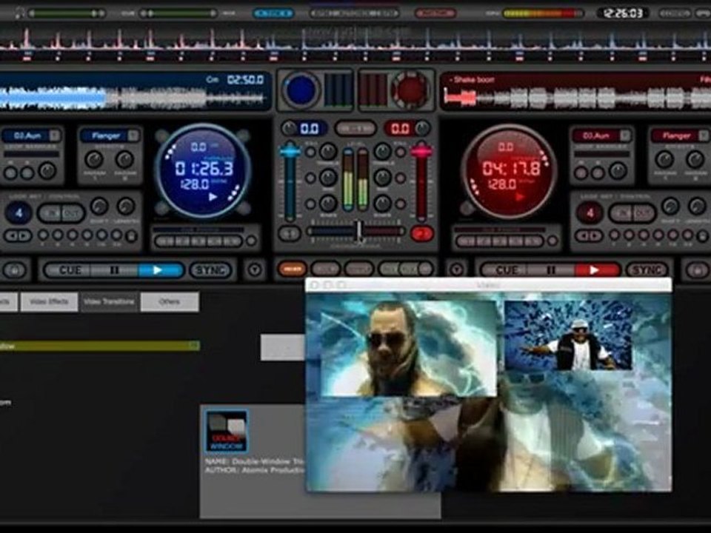
Task: Toggle the red right channel headphone cue button
Action: pyautogui.click(x=421, y=234)
